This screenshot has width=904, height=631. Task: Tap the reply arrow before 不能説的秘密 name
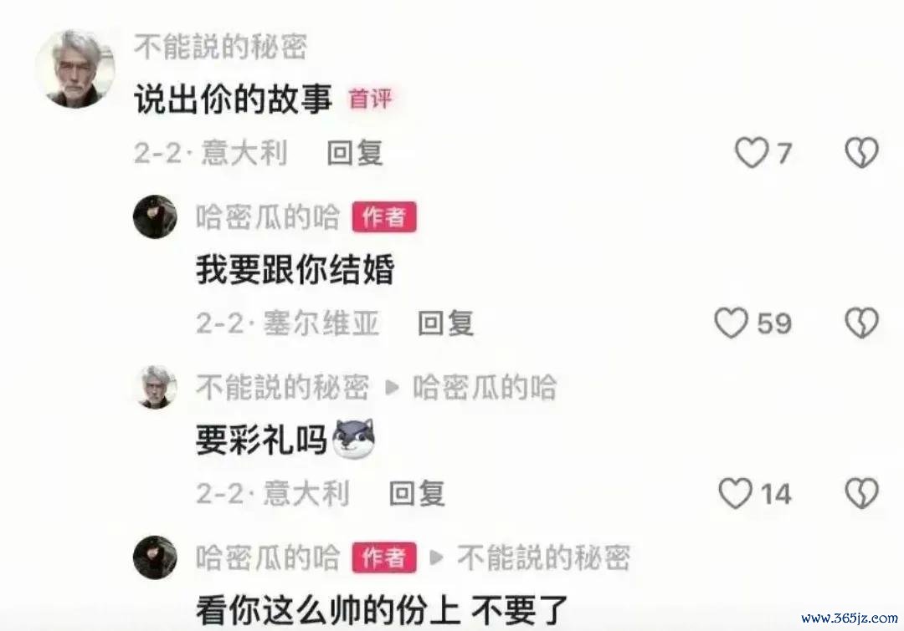(436, 557)
